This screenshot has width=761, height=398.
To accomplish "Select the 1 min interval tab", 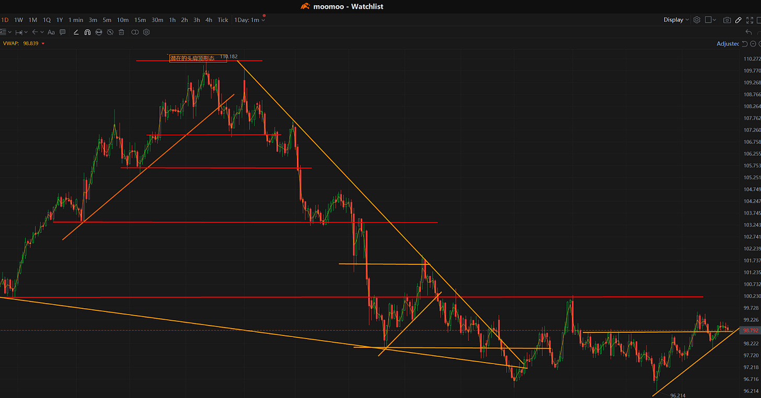I will [76, 20].
